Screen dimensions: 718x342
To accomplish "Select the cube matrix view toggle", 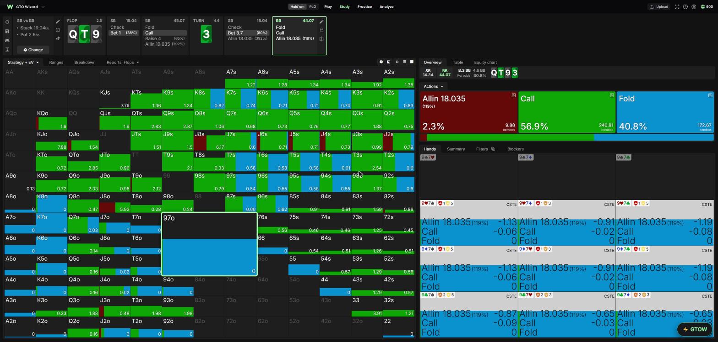I will (381, 62).
